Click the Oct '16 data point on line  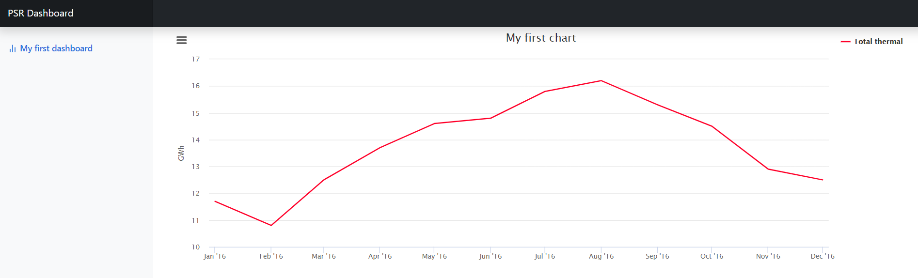click(x=712, y=126)
